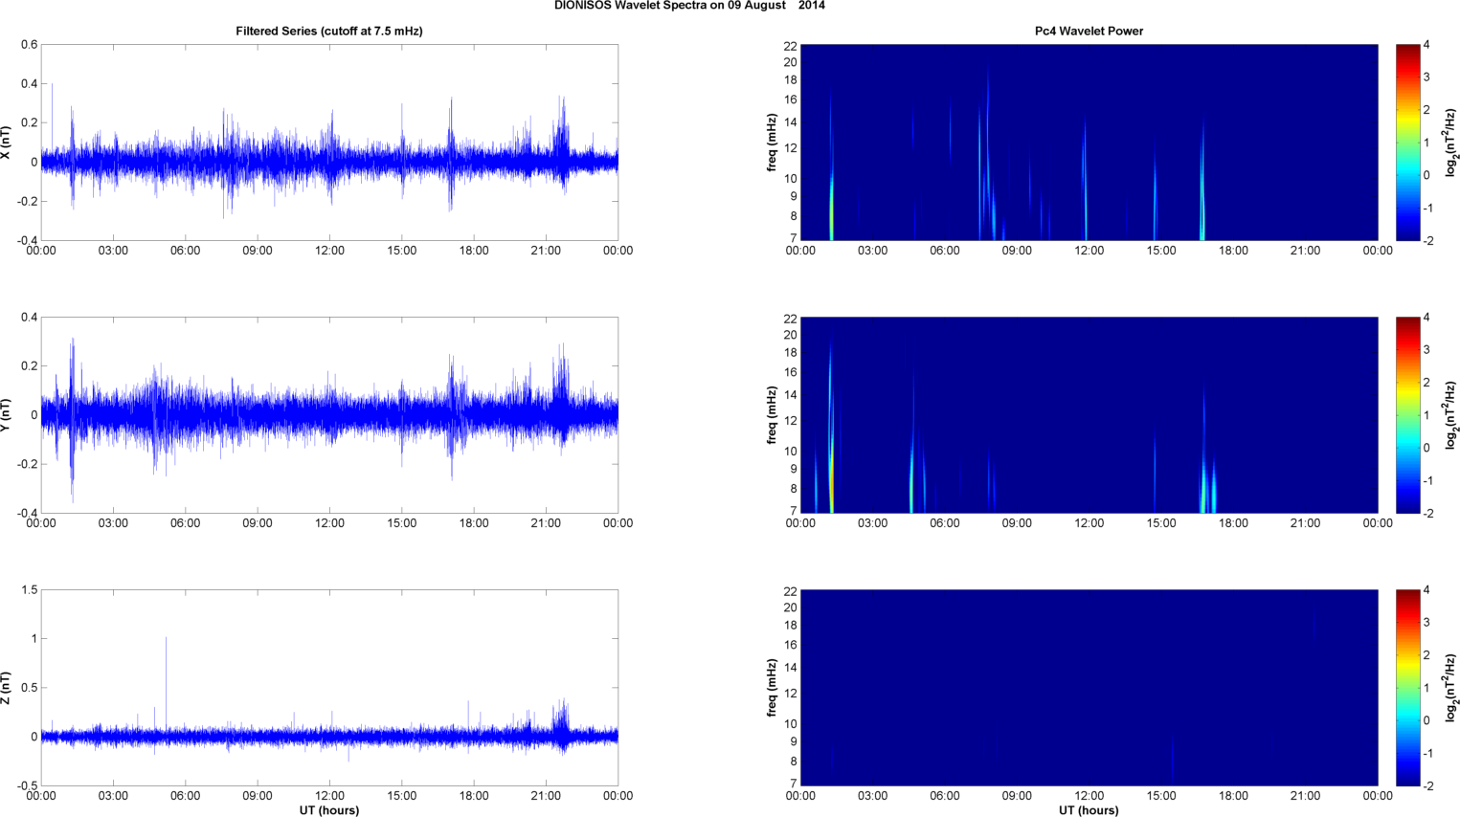Screen dimensions: 1460x817
Task: Pick the colorbar of the Y-row spectrogram
Action: click(x=1407, y=415)
